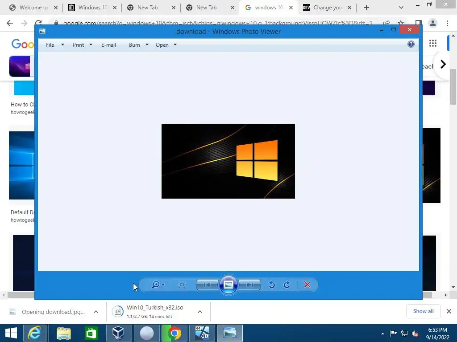Expand the File dropdown arrow
The width and height of the screenshot is (457, 342).
62,45
